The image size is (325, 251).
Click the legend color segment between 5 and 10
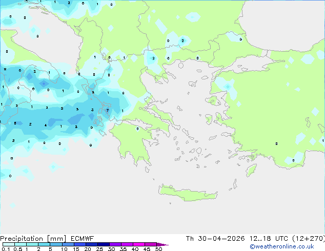(56, 244)
